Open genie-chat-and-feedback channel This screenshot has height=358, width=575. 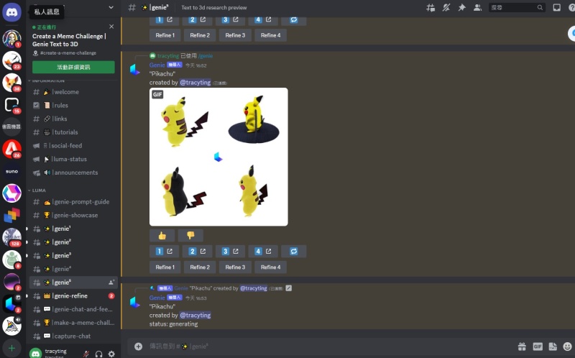73,309
